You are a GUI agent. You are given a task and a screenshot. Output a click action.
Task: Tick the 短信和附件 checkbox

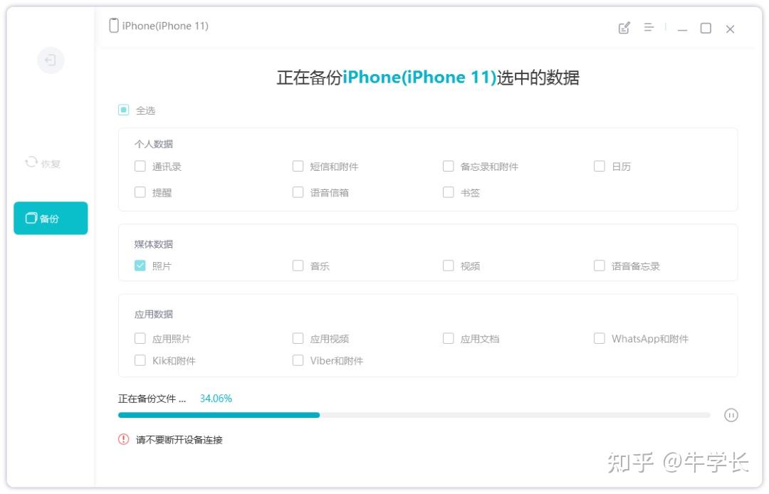(298, 166)
